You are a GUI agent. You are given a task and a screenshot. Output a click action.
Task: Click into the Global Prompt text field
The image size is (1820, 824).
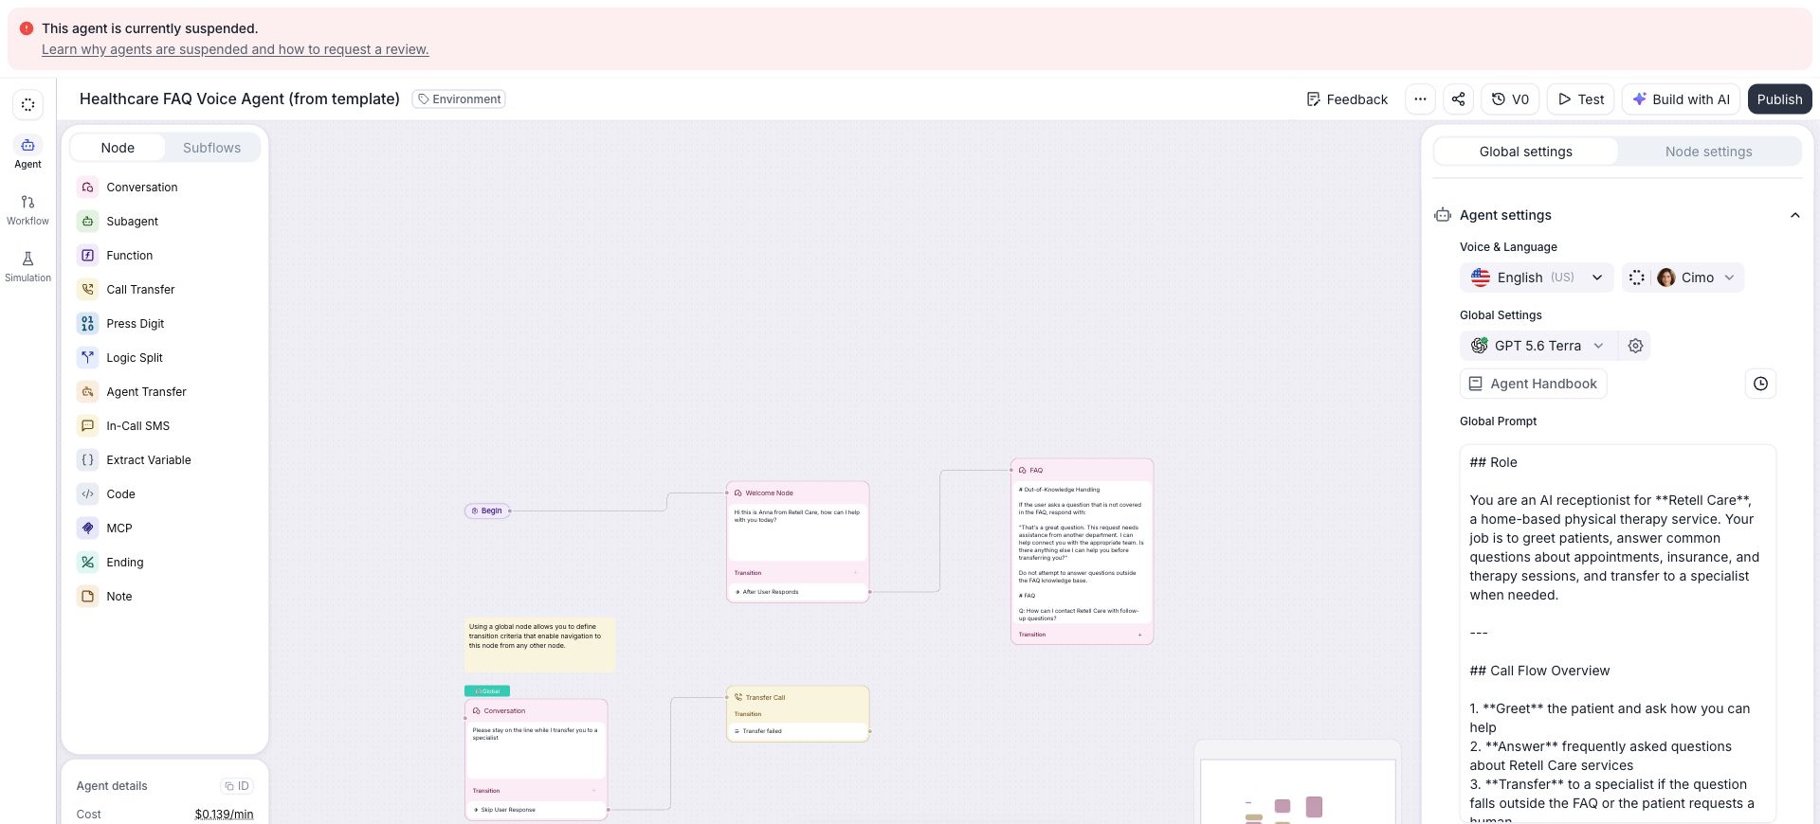1617,633
